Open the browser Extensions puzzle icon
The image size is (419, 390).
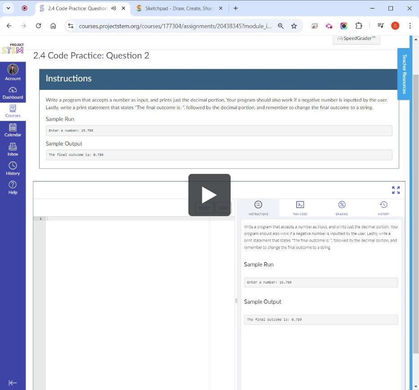click(x=359, y=26)
